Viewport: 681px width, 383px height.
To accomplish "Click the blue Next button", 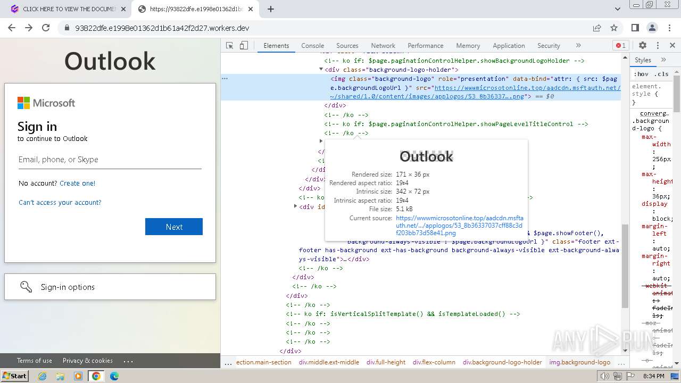I will 174,227.
